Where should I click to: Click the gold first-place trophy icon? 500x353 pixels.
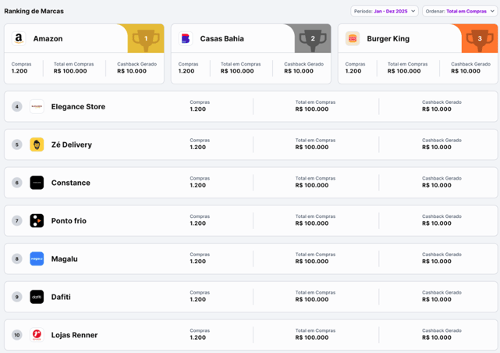[x=146, y=40]
